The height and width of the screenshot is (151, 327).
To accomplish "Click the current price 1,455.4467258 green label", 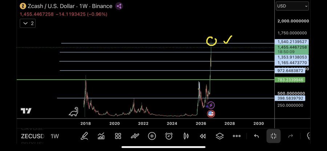I will (x=291, y=49).
